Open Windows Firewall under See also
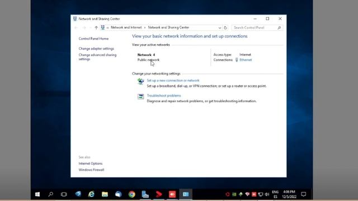 [91, 170]
